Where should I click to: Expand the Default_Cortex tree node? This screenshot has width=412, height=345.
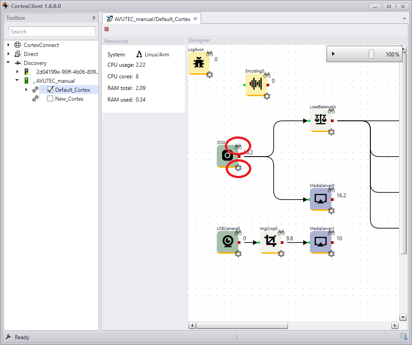click(x=26, y=89)
